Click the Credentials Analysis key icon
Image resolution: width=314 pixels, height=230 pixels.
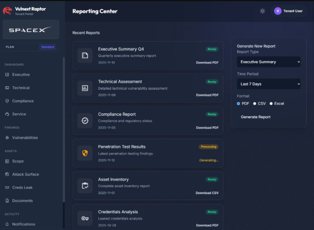[85, 218]
